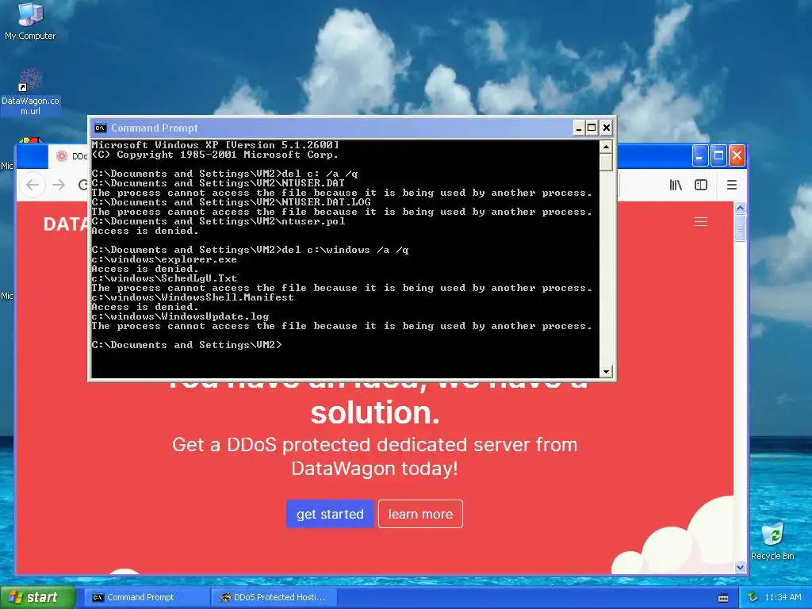This screenshot has width=812, height=609.
Task: Toggle the browser sidebar icon
Action: [x=701, y=185]
